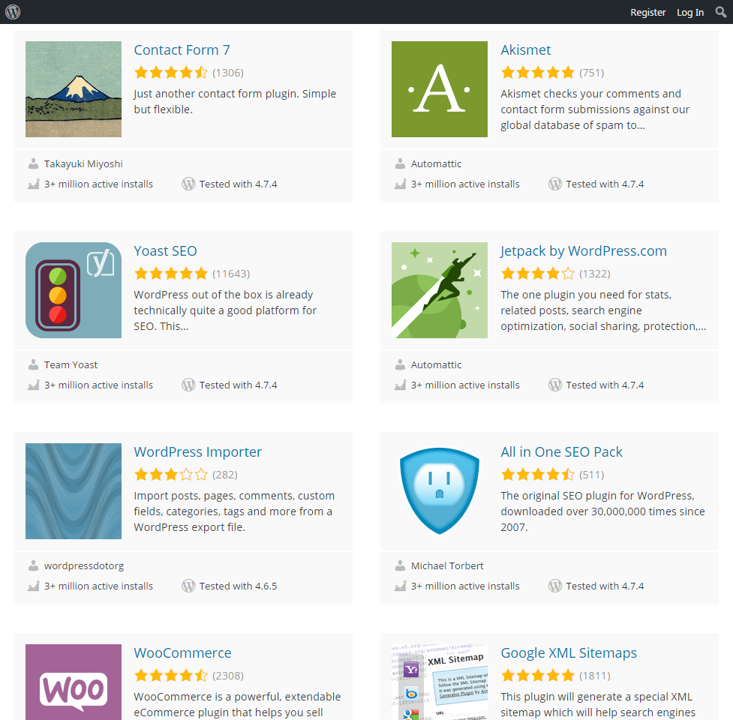733x720 pixels.
Task: Open the WordPress Importer title
Action: pyautogui.click(x=198, y=451)
